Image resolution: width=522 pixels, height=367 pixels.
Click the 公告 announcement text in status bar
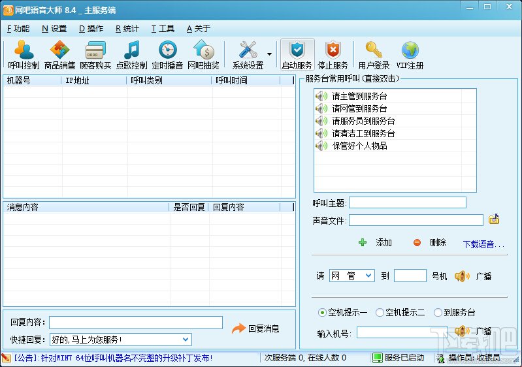(113, 358)
